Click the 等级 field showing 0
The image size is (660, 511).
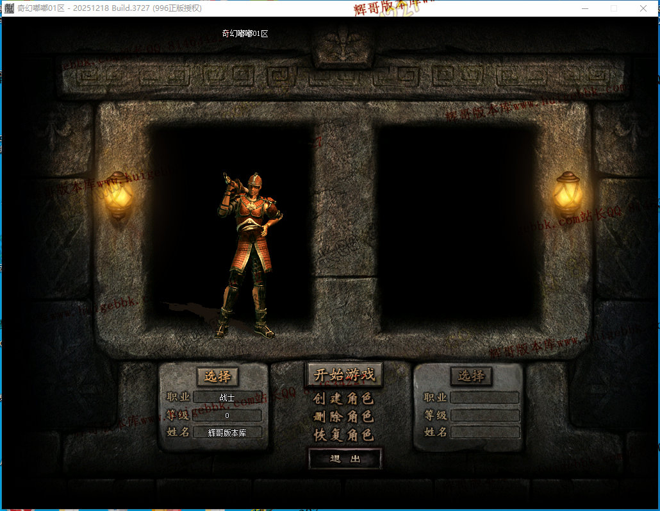coord(227,415)
